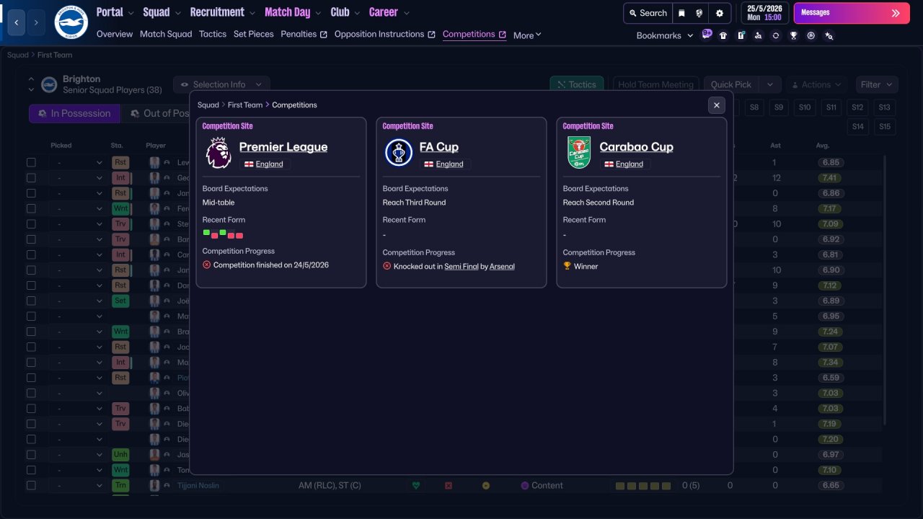Click the red cross icon beside Competition finished

(x=207, y=265)
